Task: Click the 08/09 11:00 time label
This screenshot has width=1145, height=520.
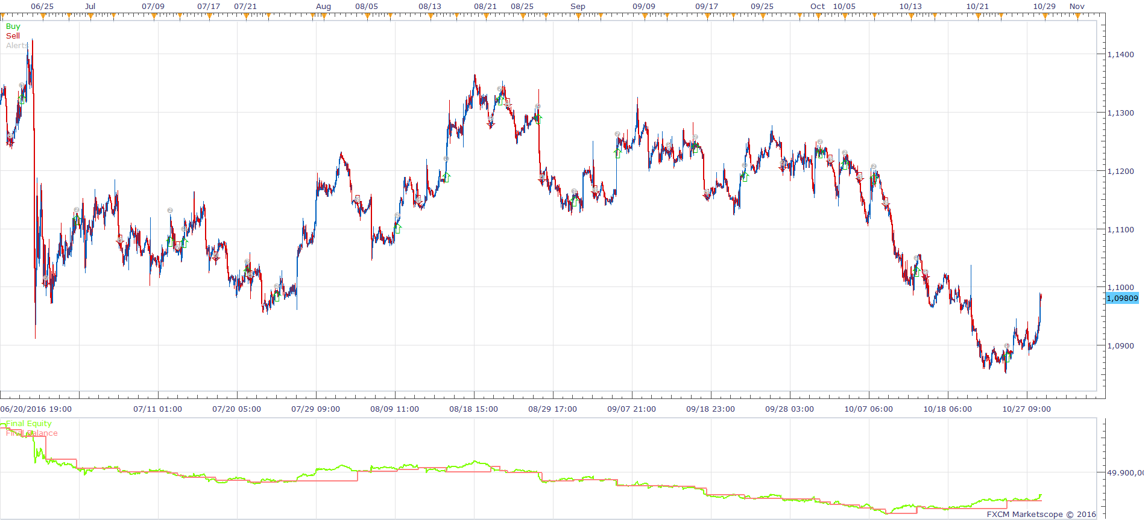Action: click(394, 409)
